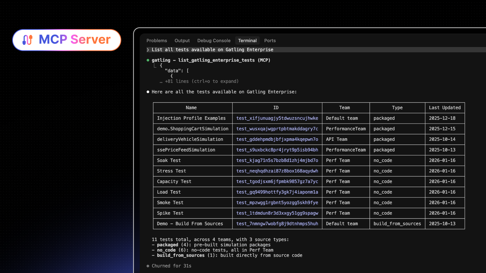The image size is (486, 273).
Task: Open the Ports tab
Action: pyautogui.click(x=270, y=41)
